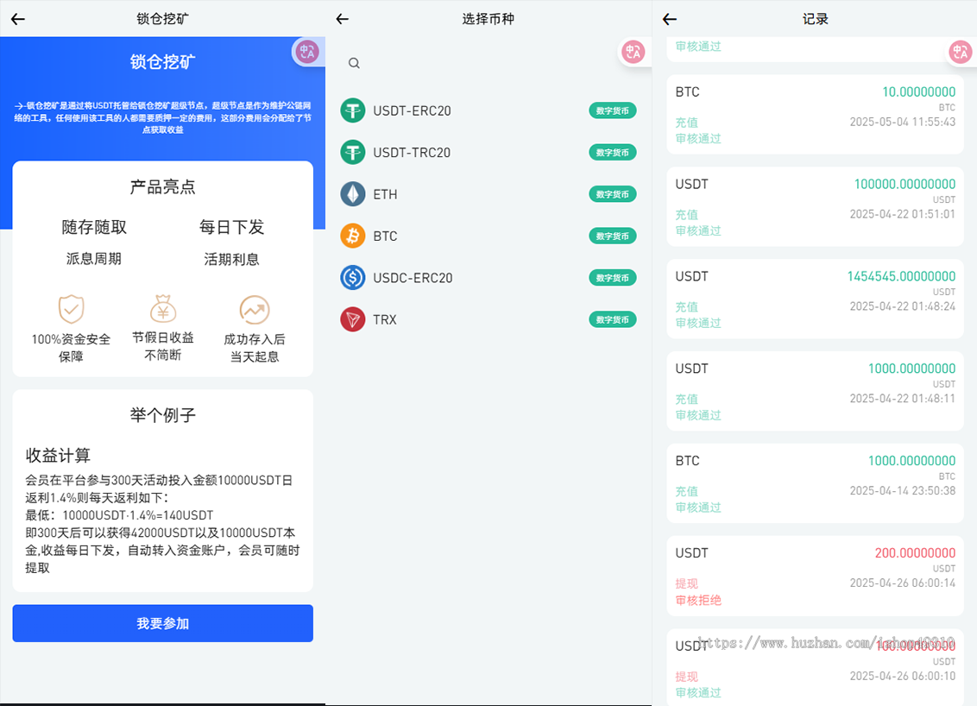
Task: Select the TRX coin icon
Action: coord(353,319)
